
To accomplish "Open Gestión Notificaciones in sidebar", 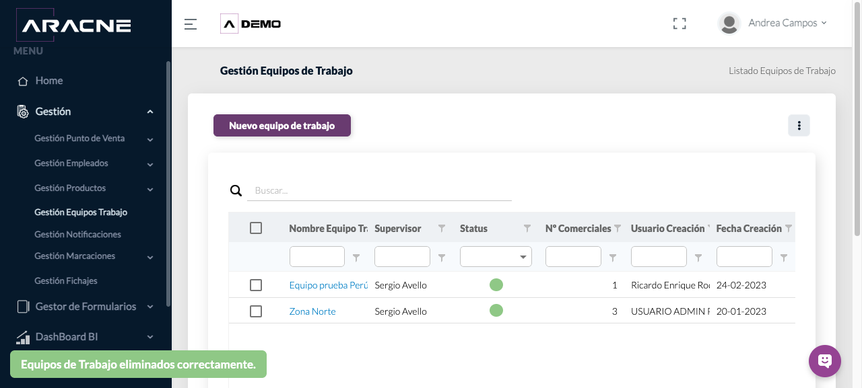I will 78,235.
